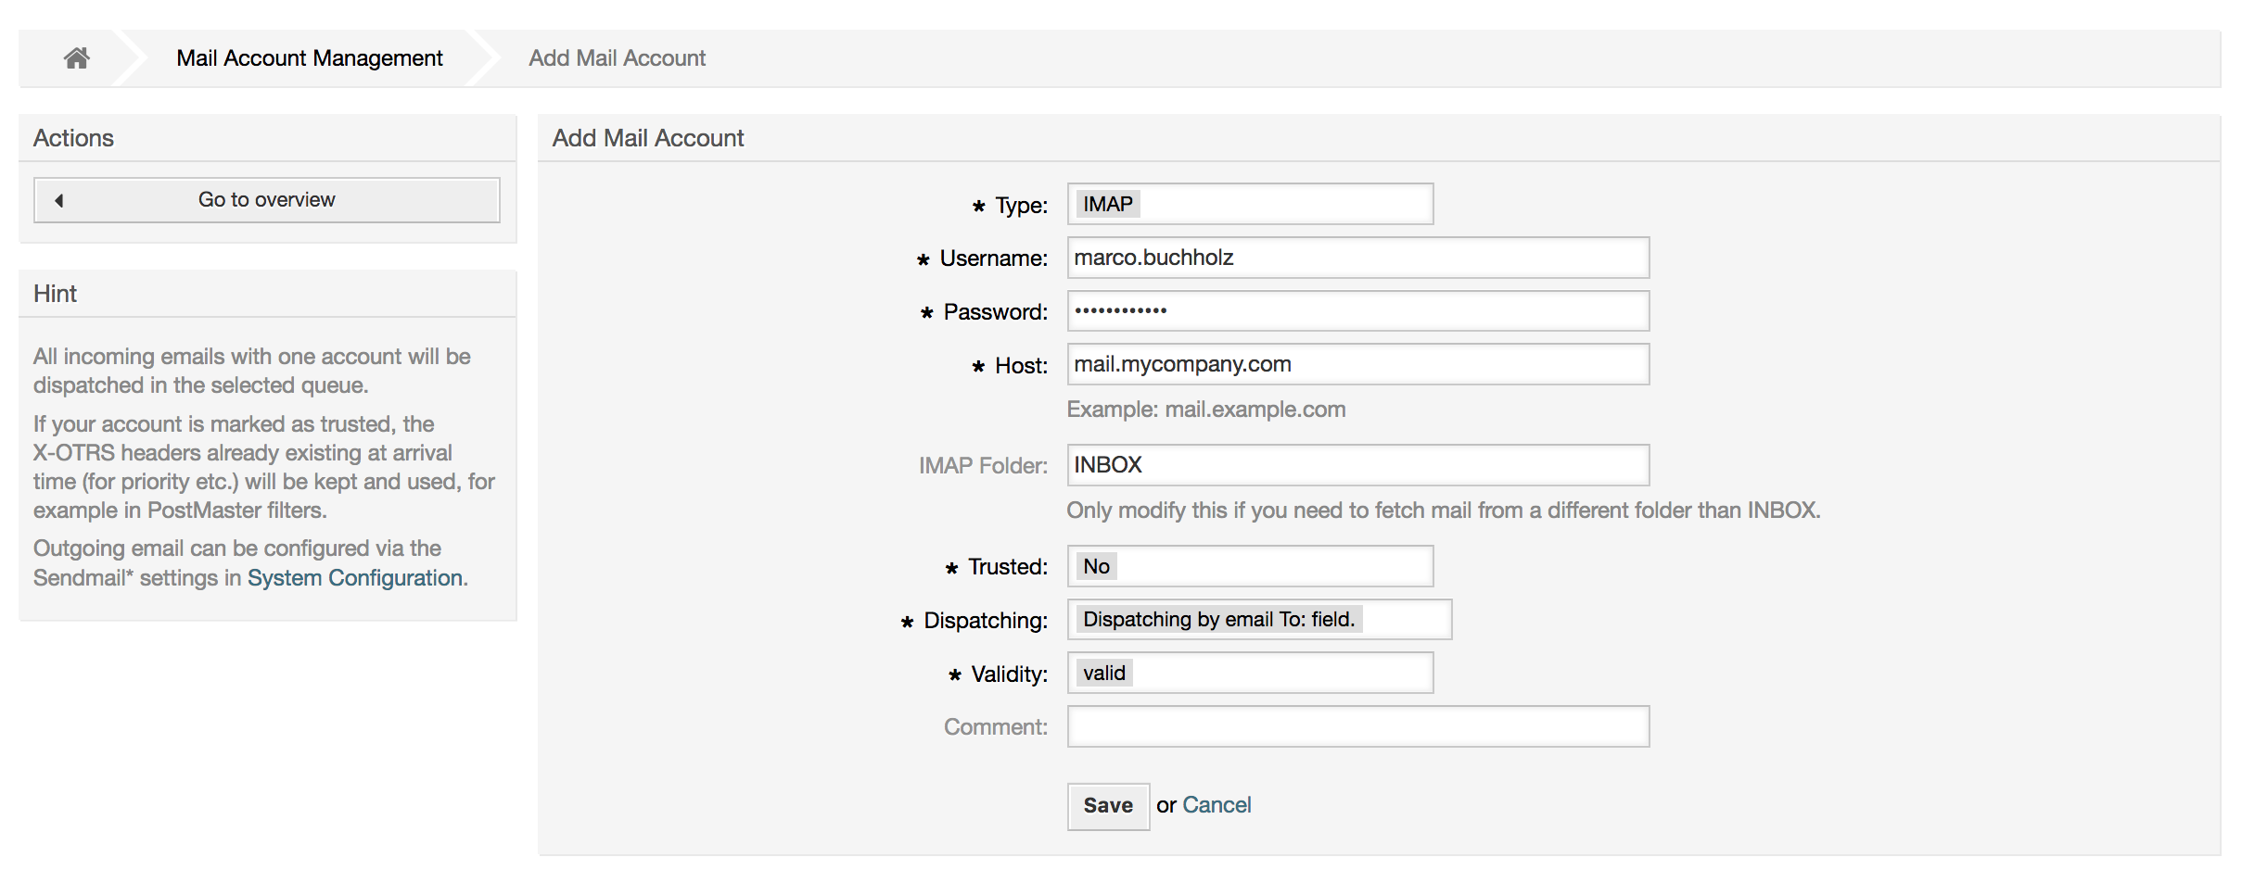Image resolution: width=2242 pixels, height=895 pixels.
Task: Click the Add Mail Account form title
Action: pos(646,137)
